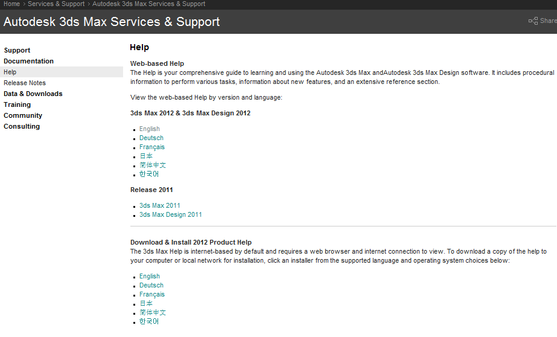Download Deutsch 2012 Product Help installer
The width and height of the screenshot is (557, 337).
tap(151, 286)
